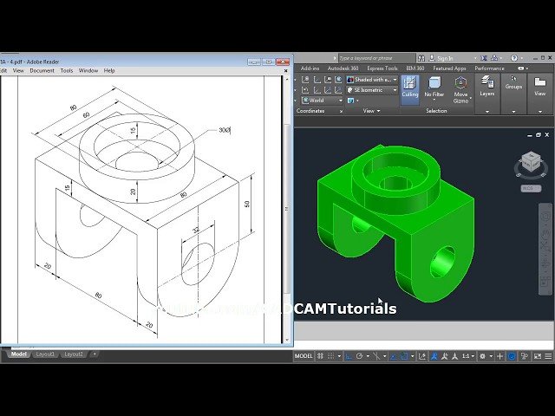The width and height of the screenshot is (555, 416).
Task: Toggle snap mode in status bar
Action: click(331, 356)
